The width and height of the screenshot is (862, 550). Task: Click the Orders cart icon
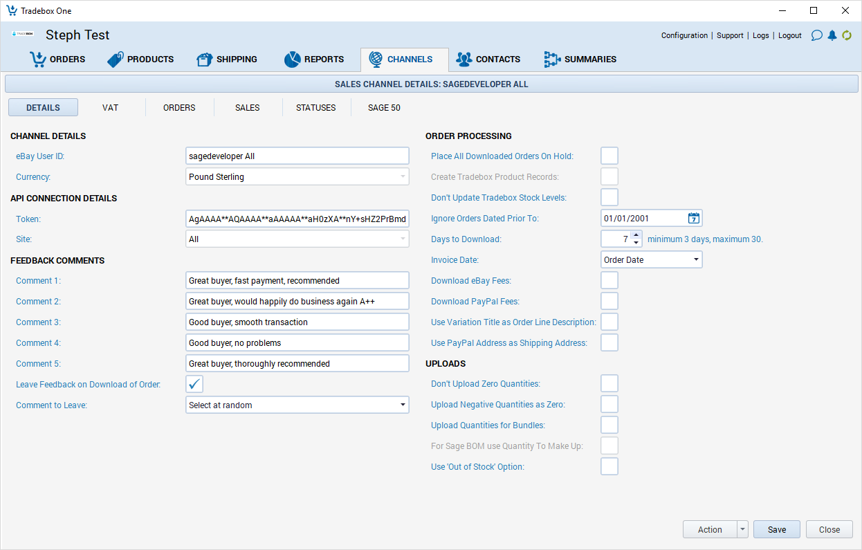coord(37,59)
